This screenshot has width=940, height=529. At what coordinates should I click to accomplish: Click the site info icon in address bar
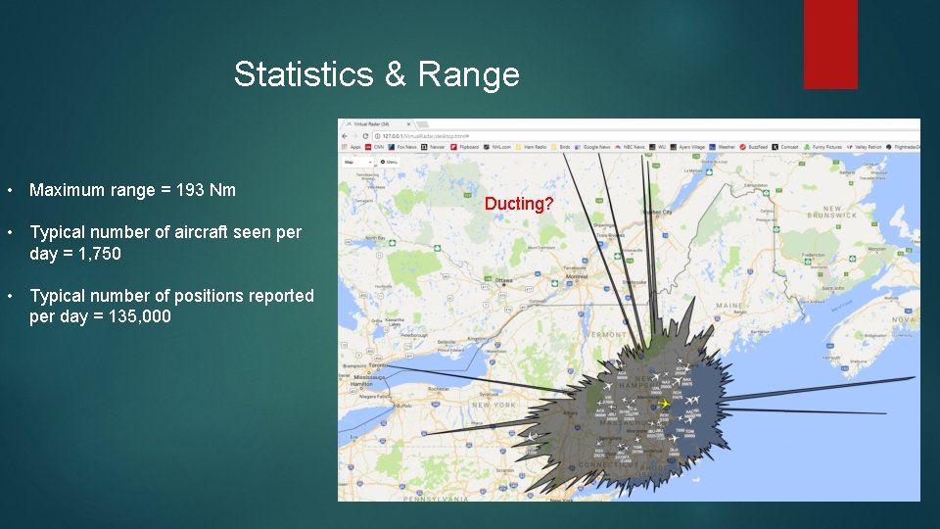pos(377,136)
